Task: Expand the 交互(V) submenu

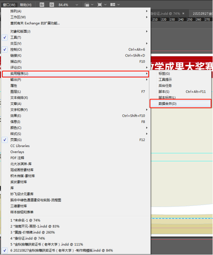Action: pyautogui.click(x=76, y=43)
